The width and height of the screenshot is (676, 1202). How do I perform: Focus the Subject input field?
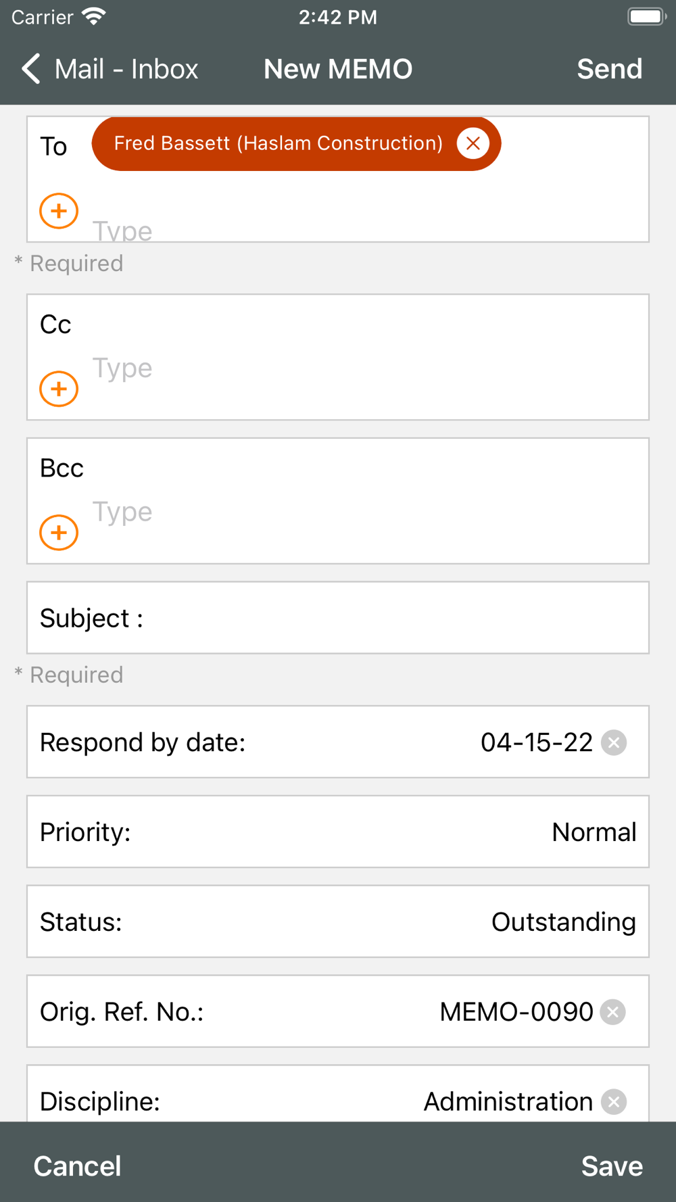(x=392, y=618)
